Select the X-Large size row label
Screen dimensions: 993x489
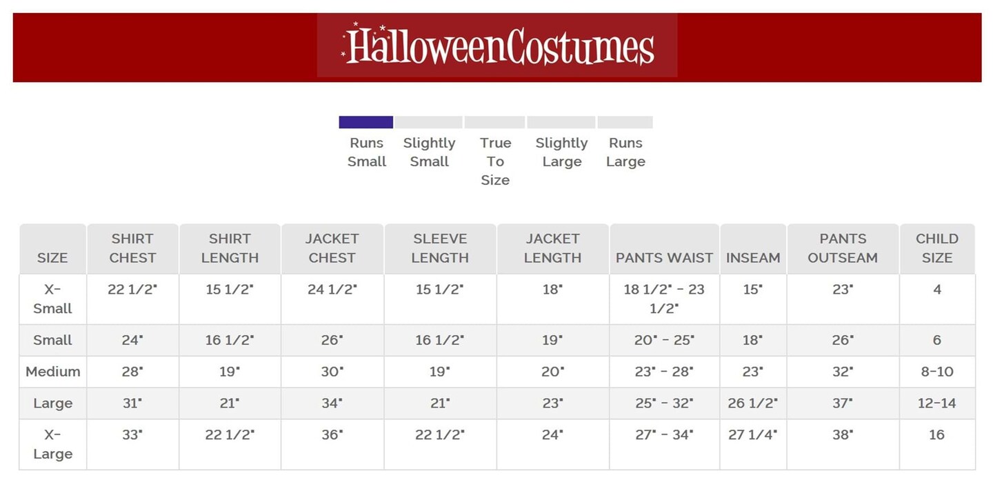52,444
